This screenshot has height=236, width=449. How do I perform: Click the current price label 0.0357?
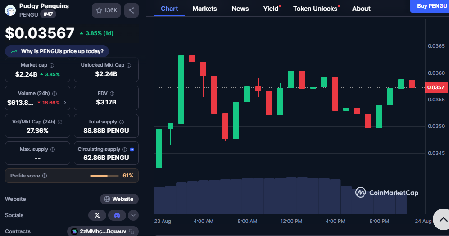(436, 87)
